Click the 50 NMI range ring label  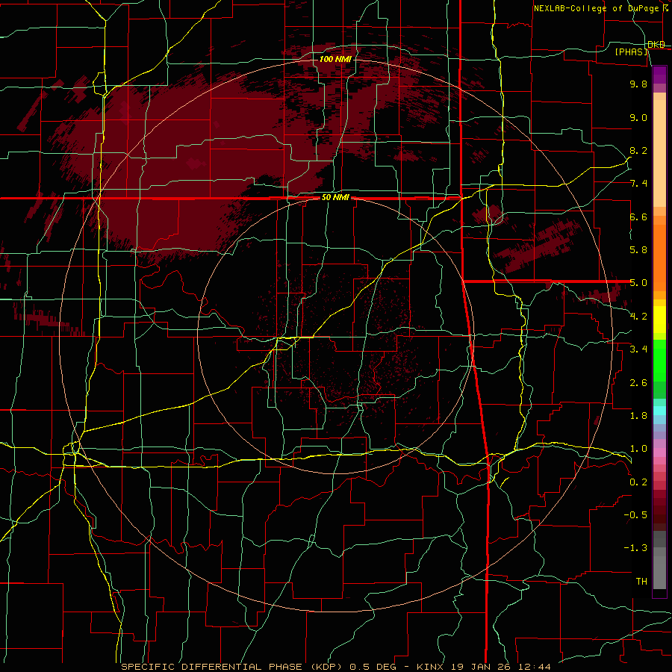(335, 198)
